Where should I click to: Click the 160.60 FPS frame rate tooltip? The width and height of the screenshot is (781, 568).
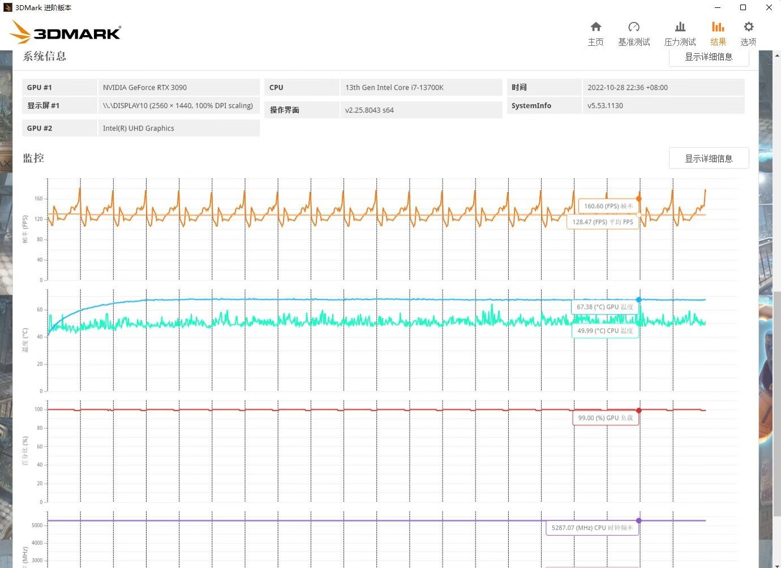pyautogui.click(x=608, y=206)
